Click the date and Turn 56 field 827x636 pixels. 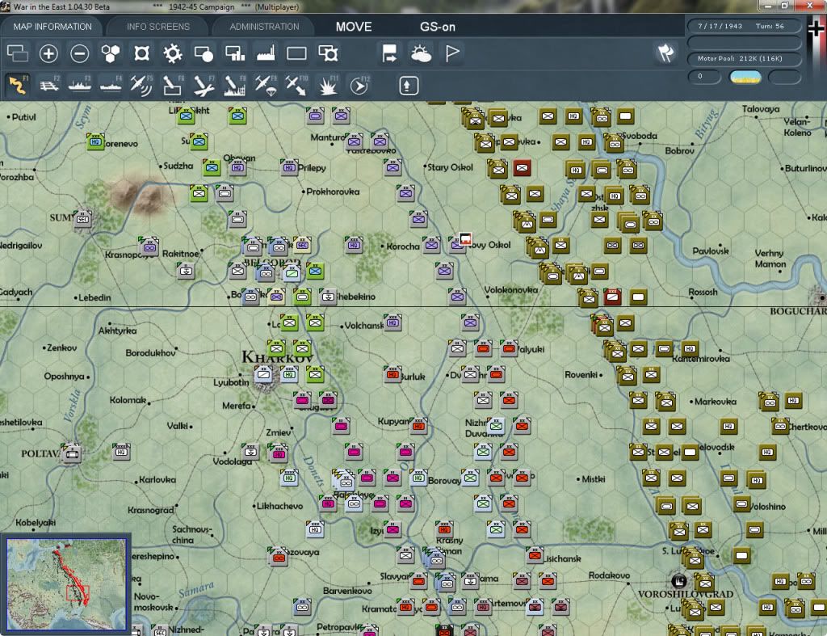(x=744, y=26)
